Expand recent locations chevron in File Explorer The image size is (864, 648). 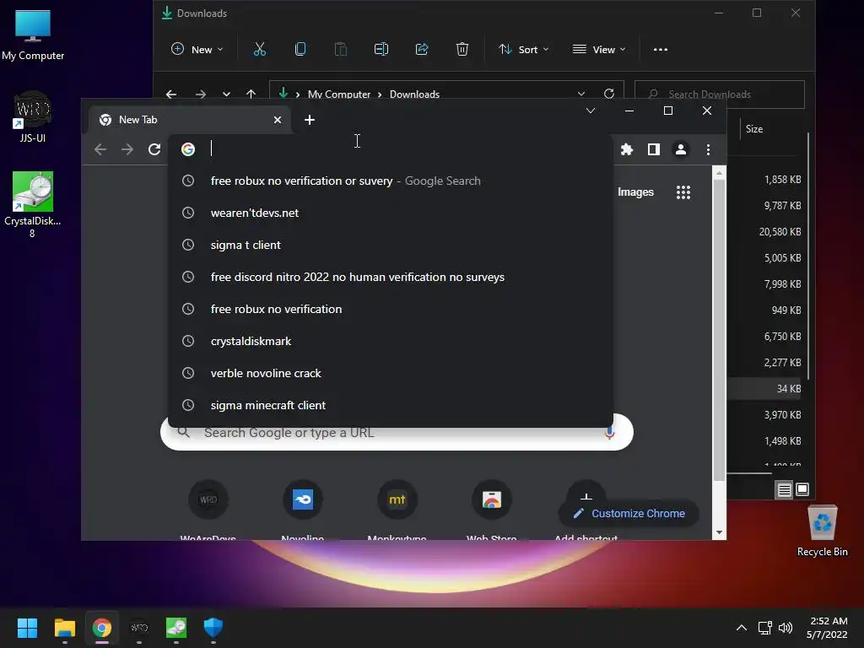click(x=226, y=94)
